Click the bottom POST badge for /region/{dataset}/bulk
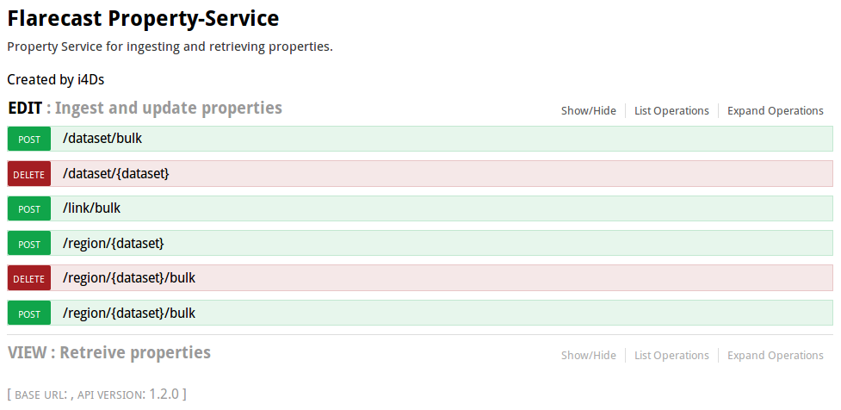Screen dimensions: 841x410 point(29,314)
